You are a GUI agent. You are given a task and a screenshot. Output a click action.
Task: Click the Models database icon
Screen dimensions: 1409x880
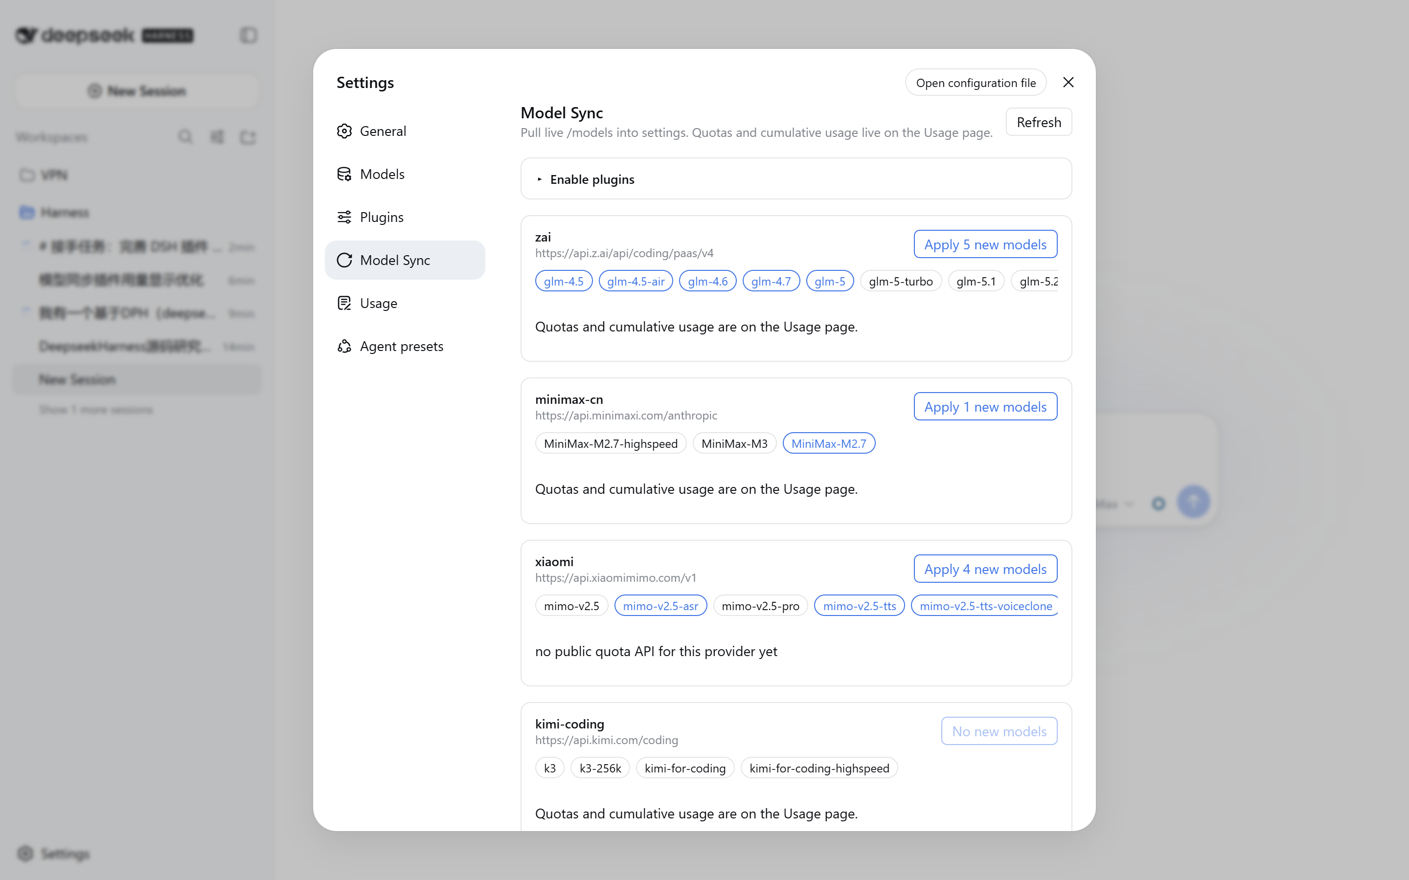(344, 174)
